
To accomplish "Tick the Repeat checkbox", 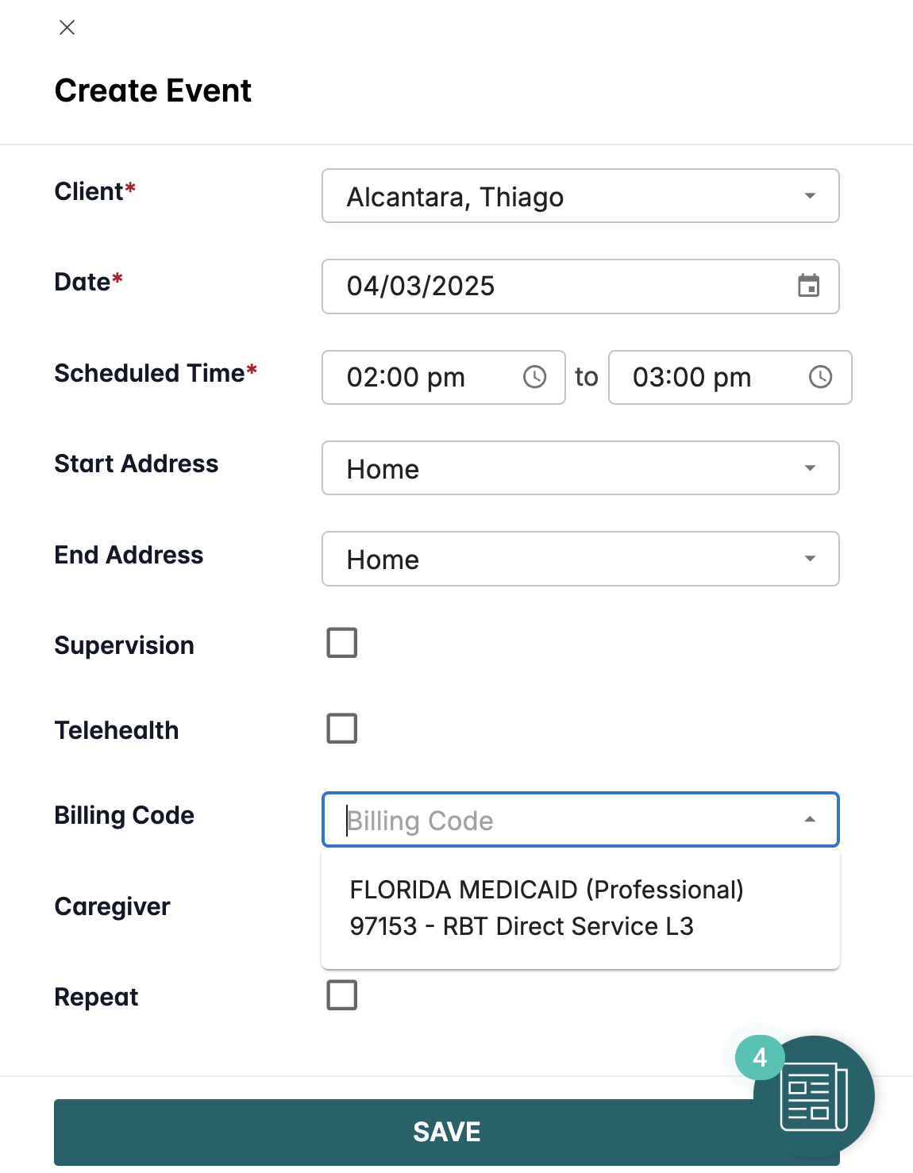I will [342, 994].
